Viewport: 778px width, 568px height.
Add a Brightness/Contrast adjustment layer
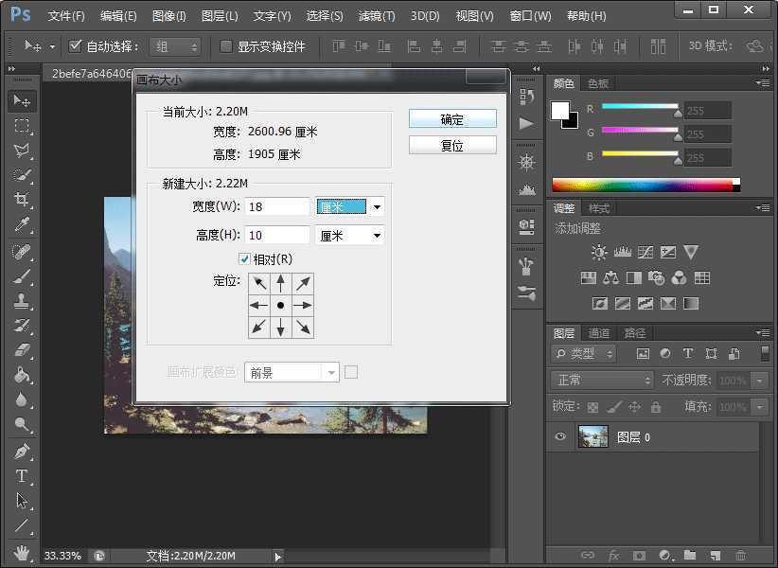pos(597,250)
